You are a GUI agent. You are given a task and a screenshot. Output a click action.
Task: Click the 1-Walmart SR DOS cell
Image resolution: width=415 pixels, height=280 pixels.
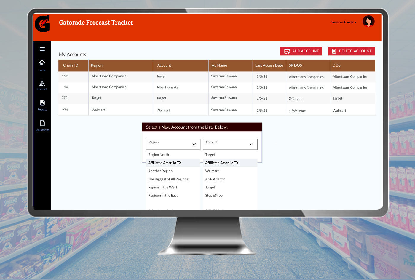click(x=297, y=111)
